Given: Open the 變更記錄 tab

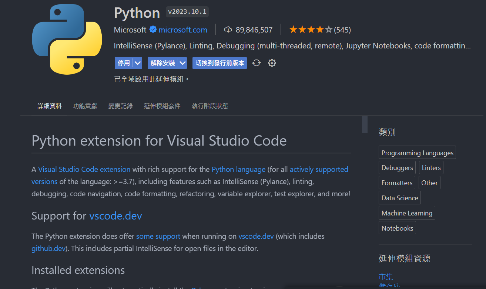Looking at the screenshot, I should [121, 106].
